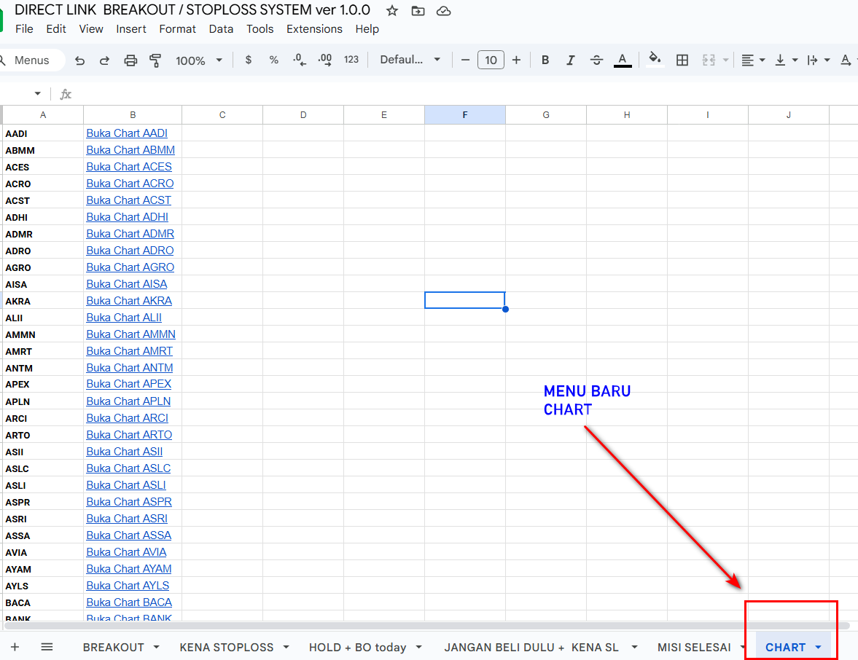Open All Sheets list icon
Image resolution: width=858 pixels, height=660 pixels.
47,647
